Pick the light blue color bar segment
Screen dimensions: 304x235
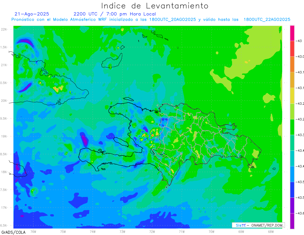pyautogui.click(x=292, y=174)
